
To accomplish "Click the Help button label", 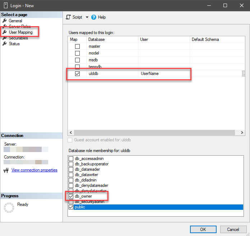I will pos(102,17).
